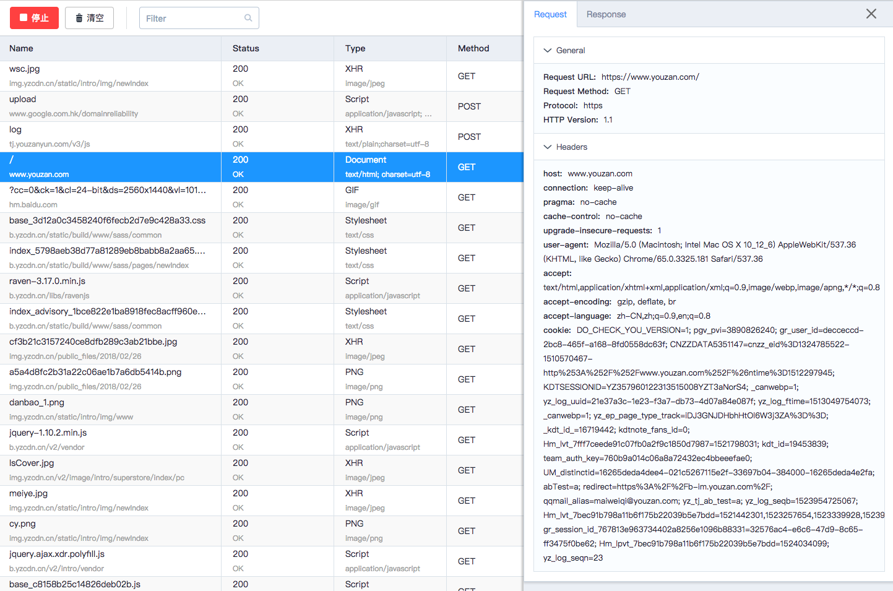Click the red 停止 stop button

(x=34, y=18)
